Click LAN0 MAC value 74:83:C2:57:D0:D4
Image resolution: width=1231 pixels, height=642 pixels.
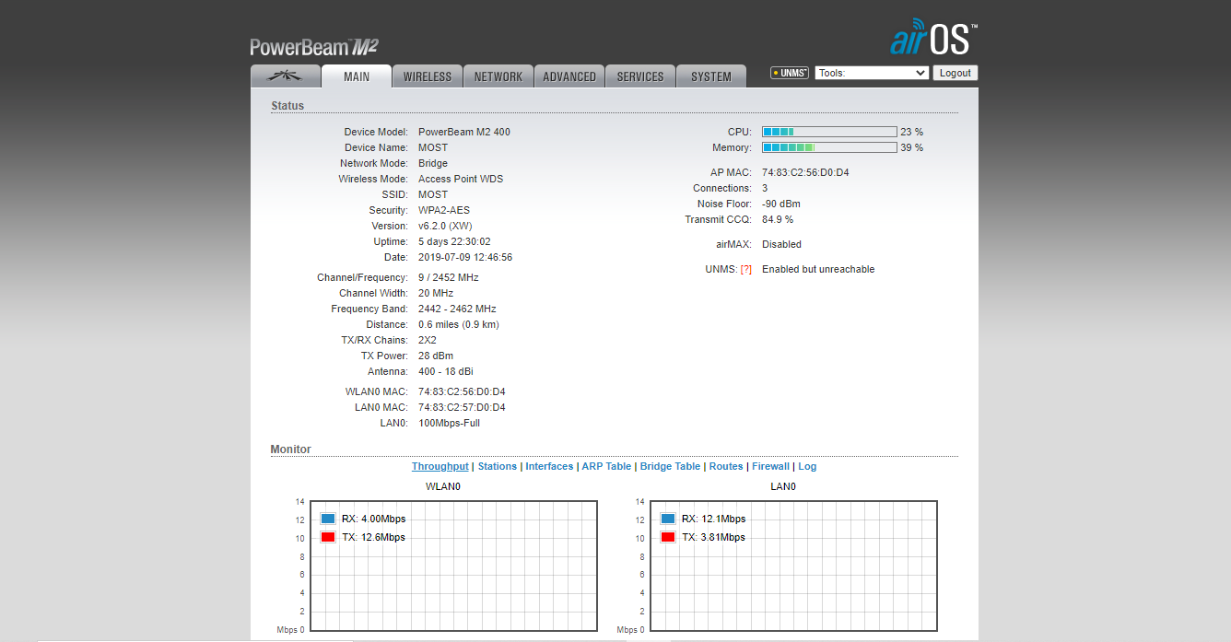(462, 407)
